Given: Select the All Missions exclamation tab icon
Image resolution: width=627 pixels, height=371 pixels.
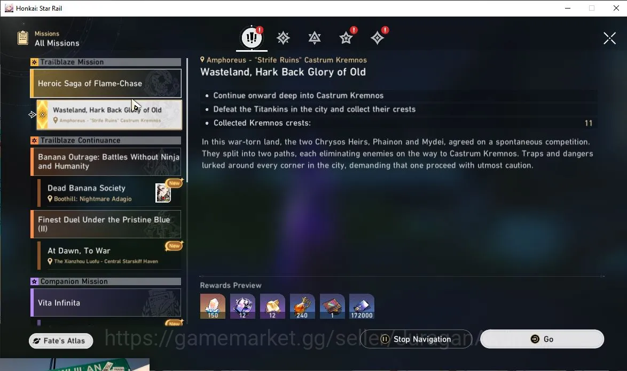Looking at the screenshot, I should tap(252, 37).
